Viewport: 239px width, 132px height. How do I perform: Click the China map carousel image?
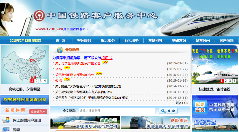pos(25,65)
